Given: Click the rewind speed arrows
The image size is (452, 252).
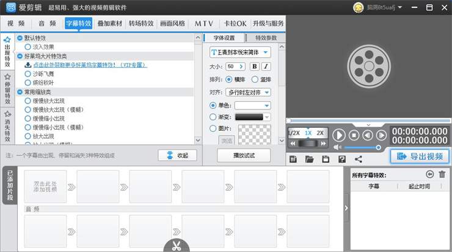Looking at the screenshot, I should (x=293, y=143).
